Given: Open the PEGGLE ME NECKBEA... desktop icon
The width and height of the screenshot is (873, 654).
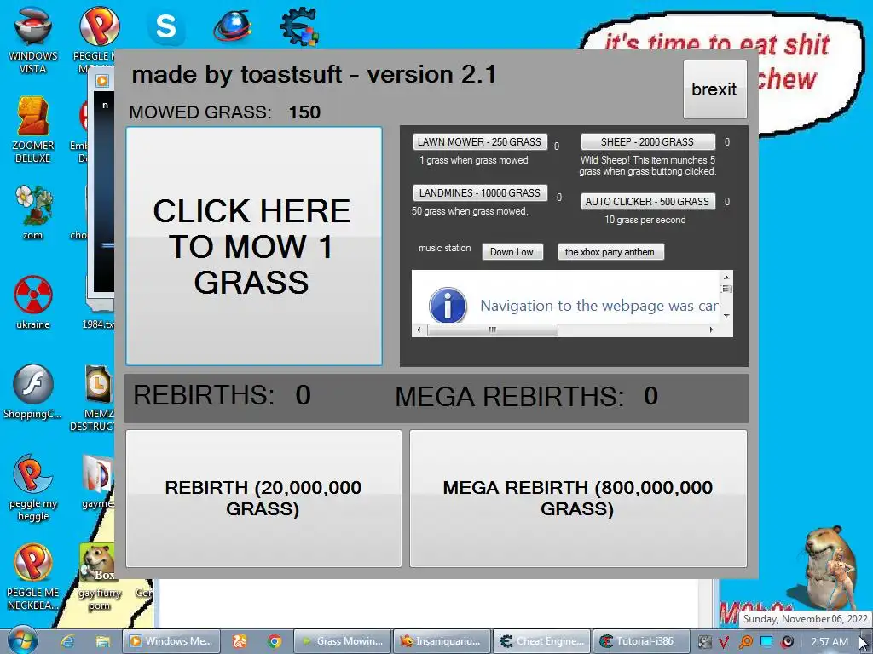Looking at the screenshot, I should pyautogui.click(x=33, y=577).
